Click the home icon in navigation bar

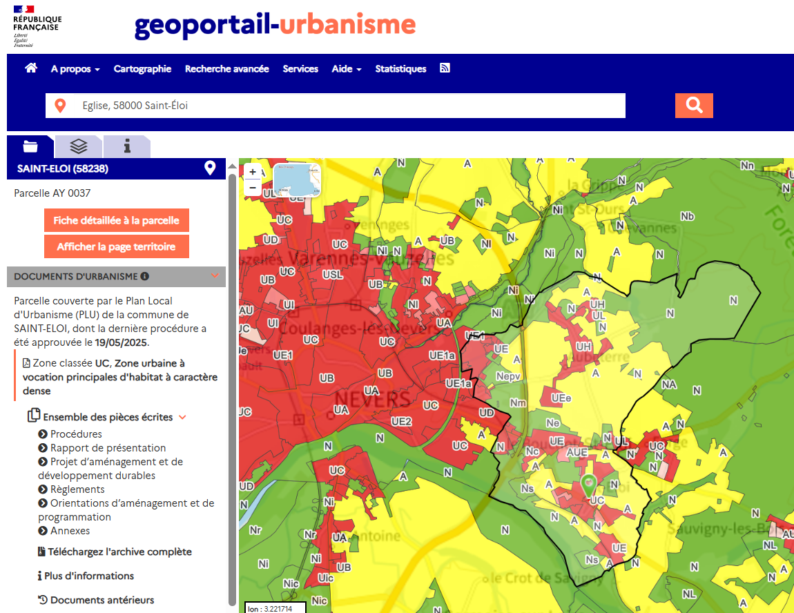[30, 68]
